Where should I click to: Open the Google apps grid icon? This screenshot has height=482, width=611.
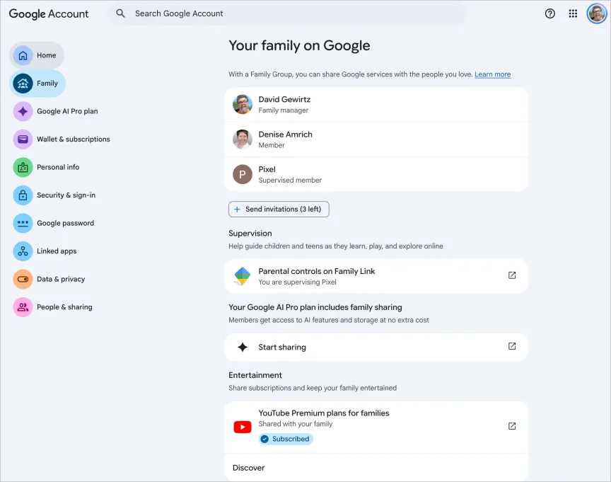[x=573, y=13]
